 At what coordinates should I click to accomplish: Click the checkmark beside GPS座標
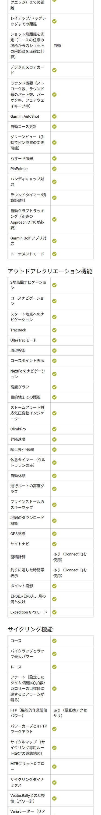pyautogui.click(x=54, y=534)
